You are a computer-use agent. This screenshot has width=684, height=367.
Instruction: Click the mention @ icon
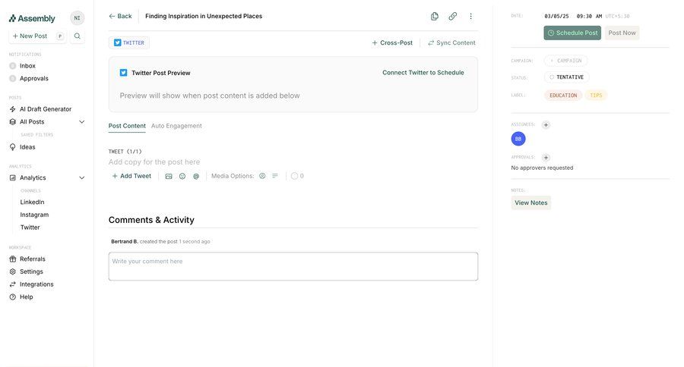196,177
